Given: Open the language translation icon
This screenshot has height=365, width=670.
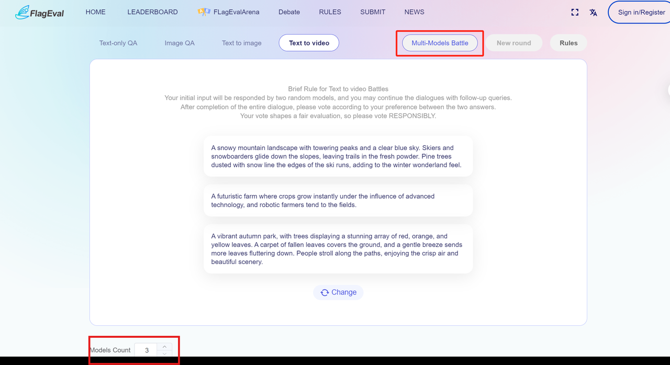Looking at the screenshot, I should coord(593,13).
